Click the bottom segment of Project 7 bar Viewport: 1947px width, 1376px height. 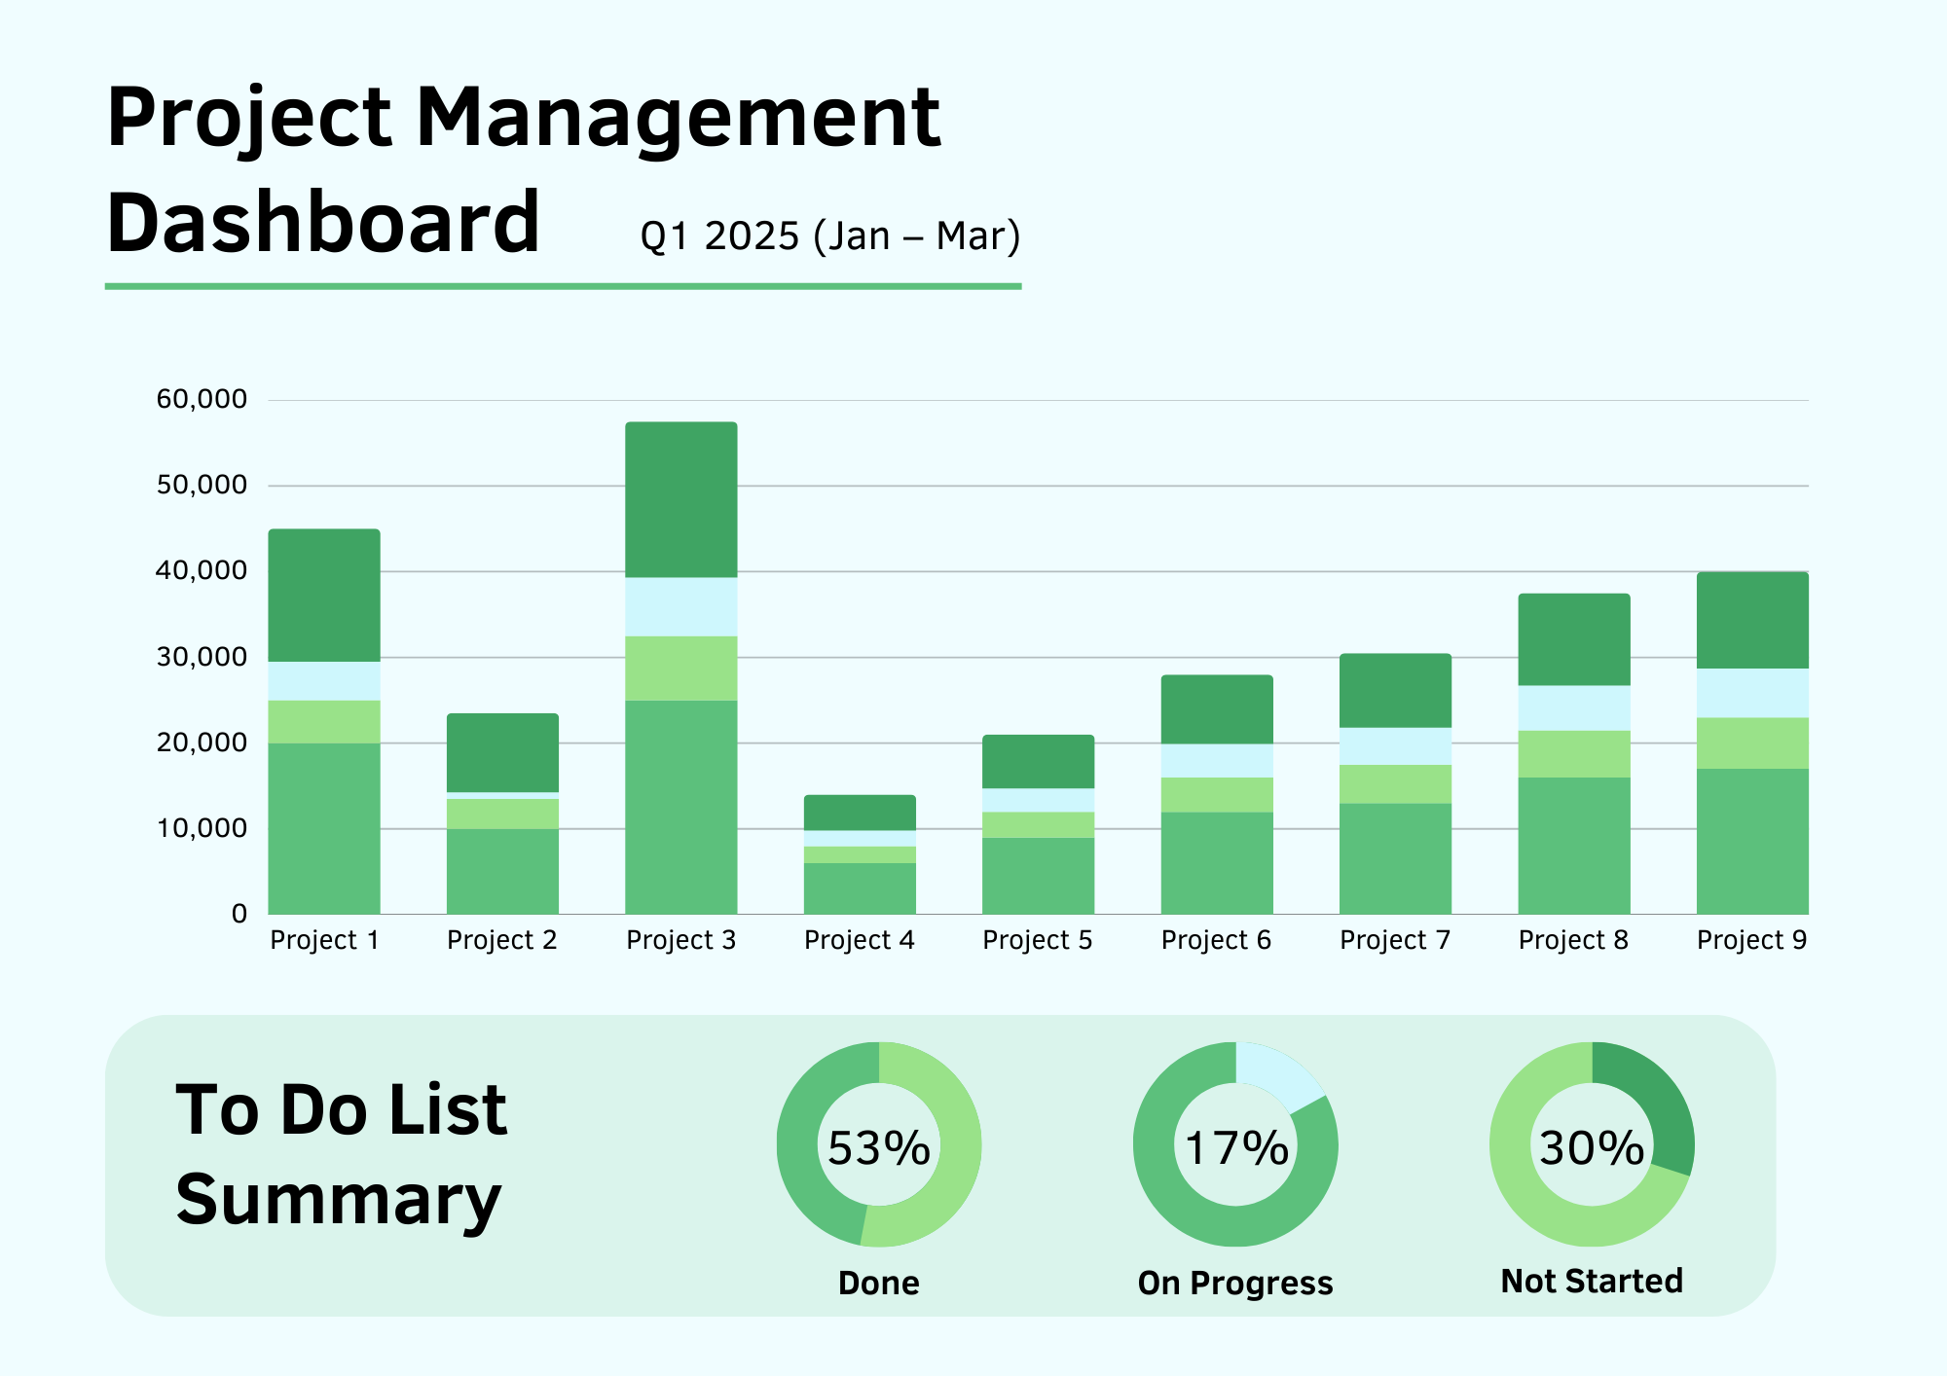point(1395,858)
